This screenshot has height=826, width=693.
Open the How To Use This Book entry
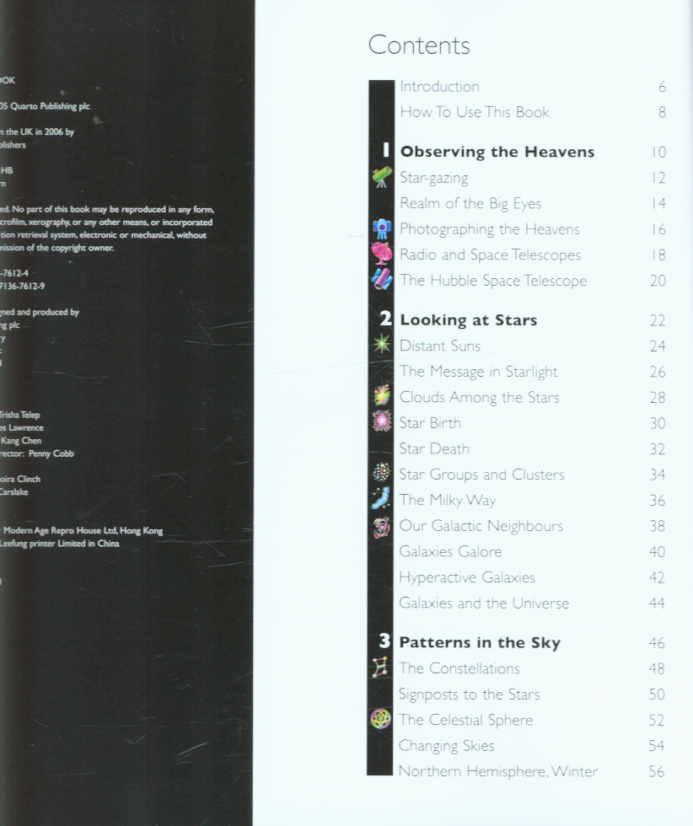[x=474, y=112]
